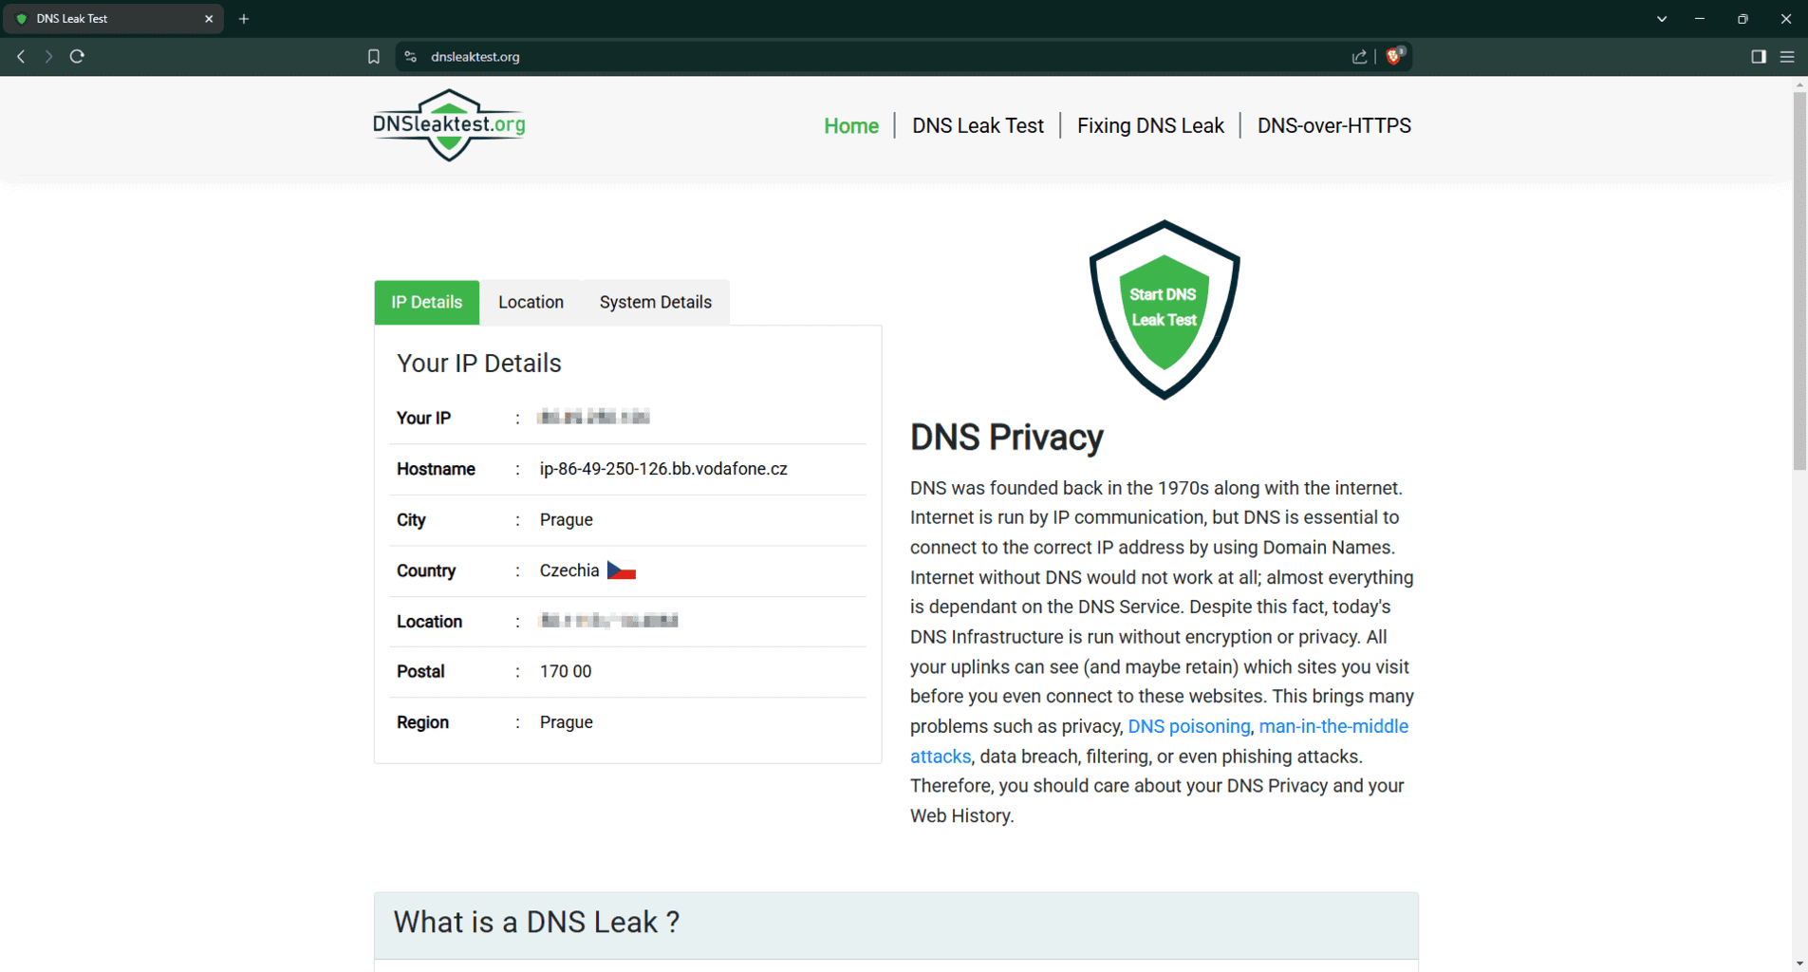Click the DNSleaktest.org logo
The height and width of the screenshot is (972, 1808).
point(449,125)
